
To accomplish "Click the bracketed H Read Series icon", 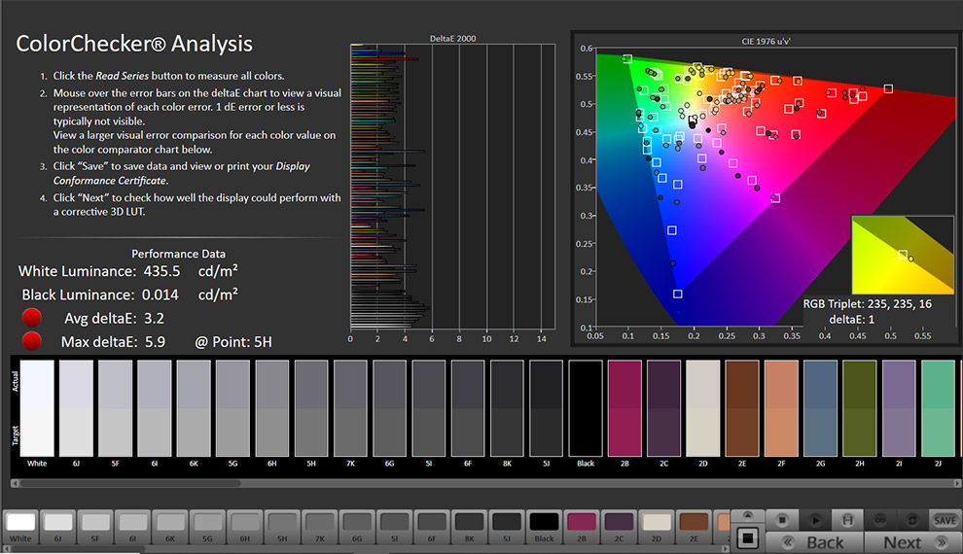I will coord(847,520).
